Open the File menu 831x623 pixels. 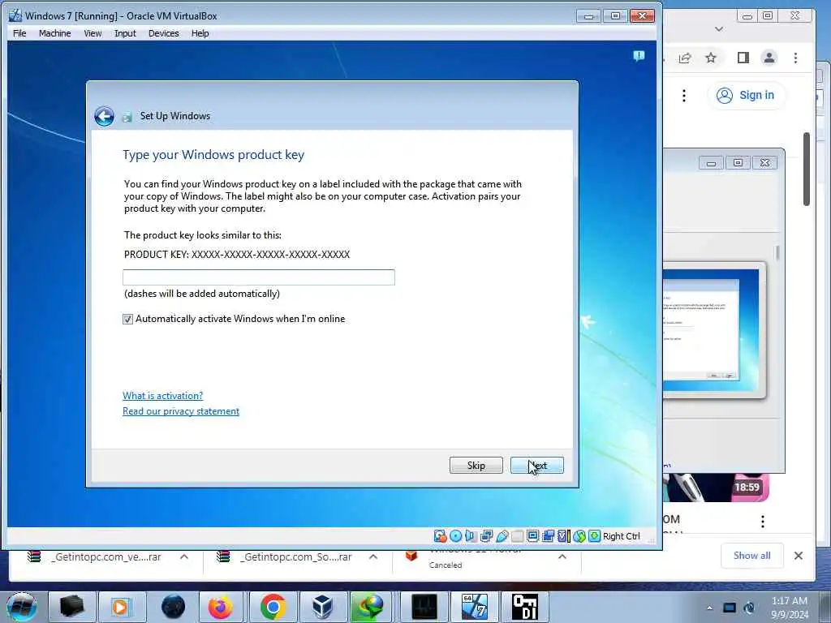(x=19, y=33)
